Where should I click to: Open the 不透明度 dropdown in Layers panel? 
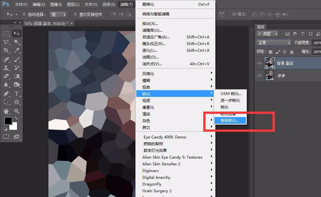coord(317,43)
